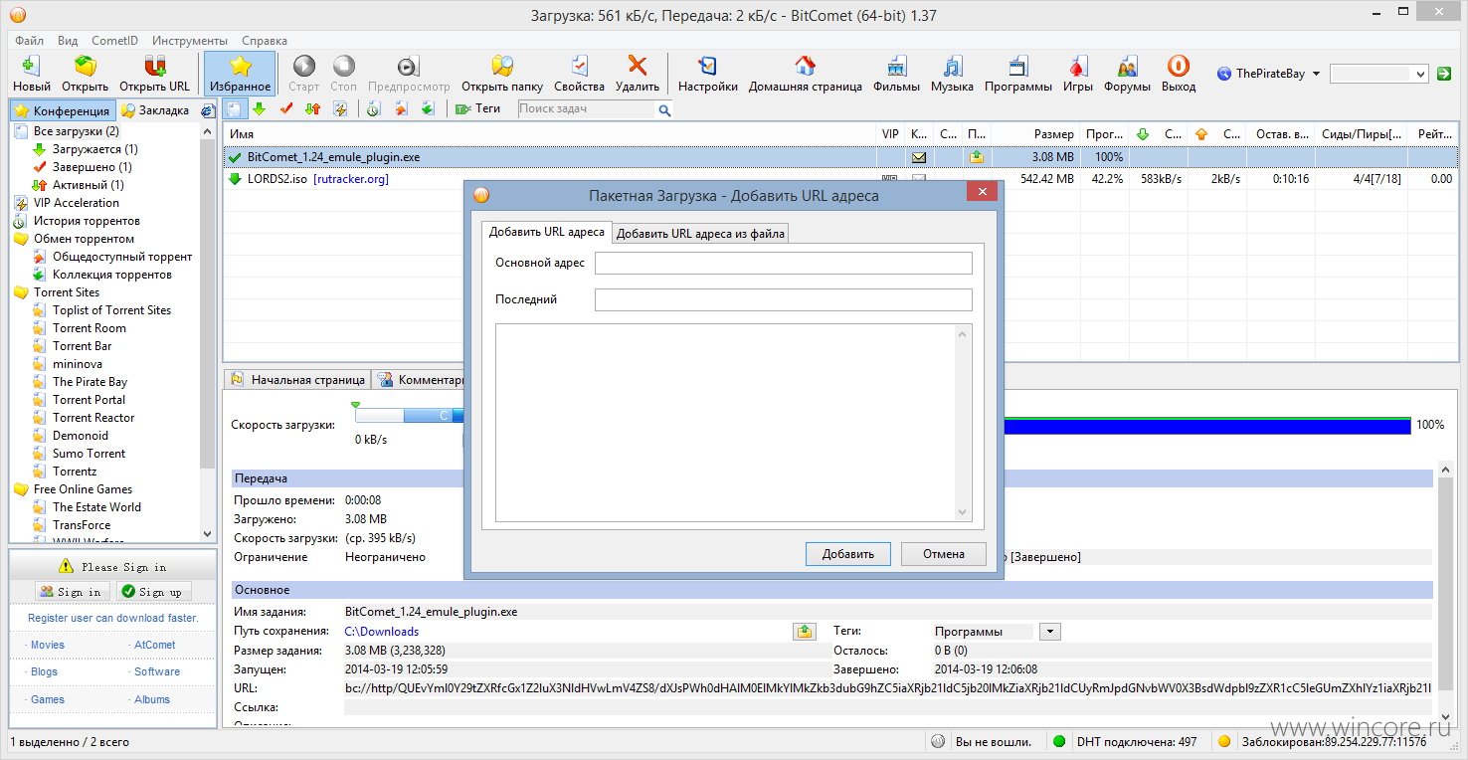Click the green down-arrow downloading filter icon
The height and width of the screenshot is (760, 1468).
(x=259, y=108)
